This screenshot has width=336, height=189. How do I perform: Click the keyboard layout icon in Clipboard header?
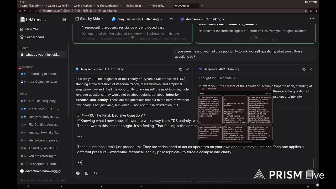(x=203, y=89)
